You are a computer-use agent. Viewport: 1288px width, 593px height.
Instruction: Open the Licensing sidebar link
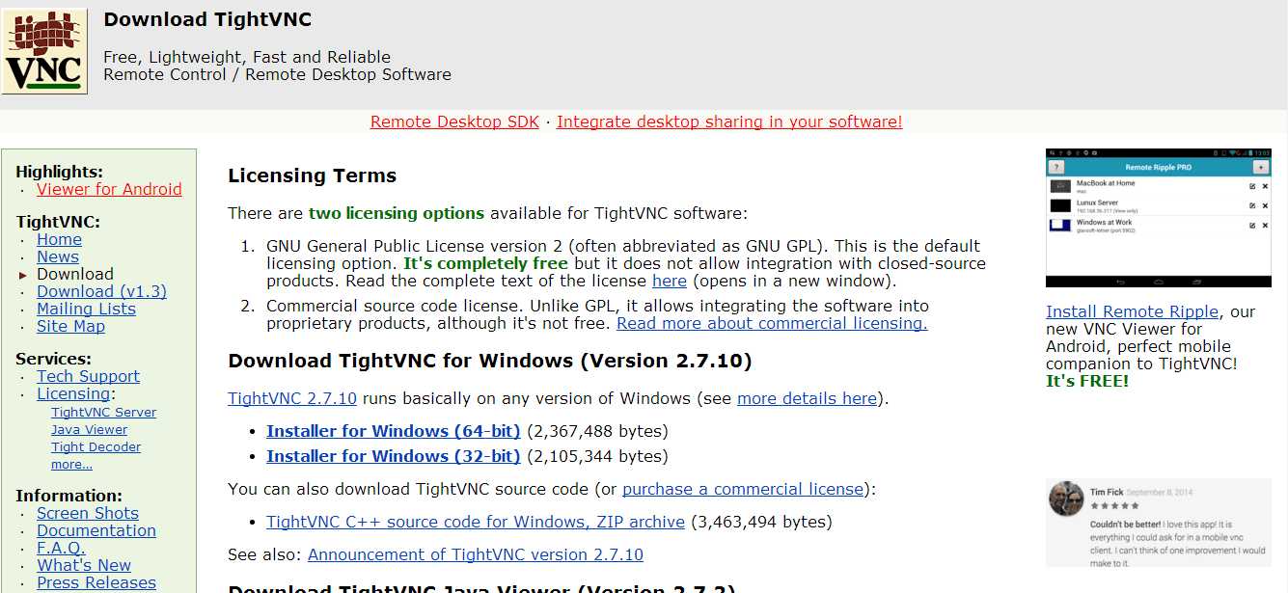coord(73,393)
